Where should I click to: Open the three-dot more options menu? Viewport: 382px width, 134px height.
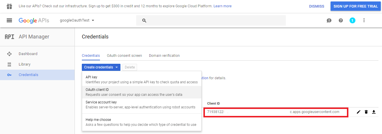[x=364, y=20]
